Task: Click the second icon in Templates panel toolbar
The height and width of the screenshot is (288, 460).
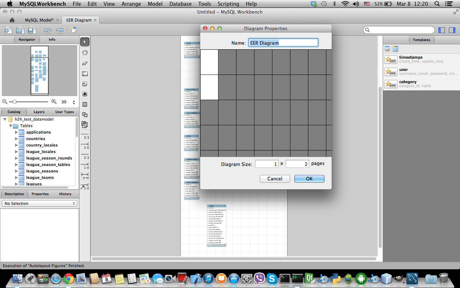Action: click(x=395, y=49)
